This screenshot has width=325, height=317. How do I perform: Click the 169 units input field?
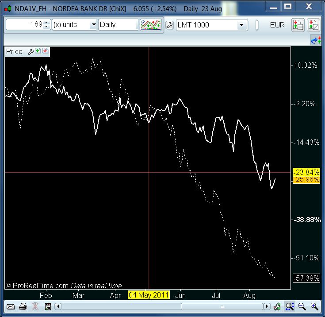[x=26, y=24]
